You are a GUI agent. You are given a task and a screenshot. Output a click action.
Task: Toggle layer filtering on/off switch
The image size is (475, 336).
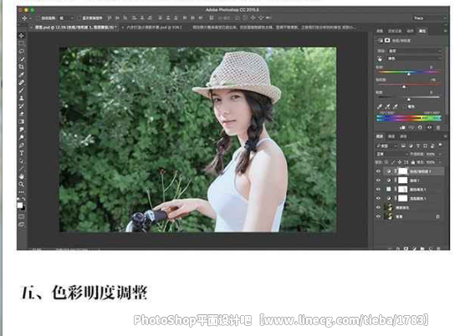(x=440, y=145)
